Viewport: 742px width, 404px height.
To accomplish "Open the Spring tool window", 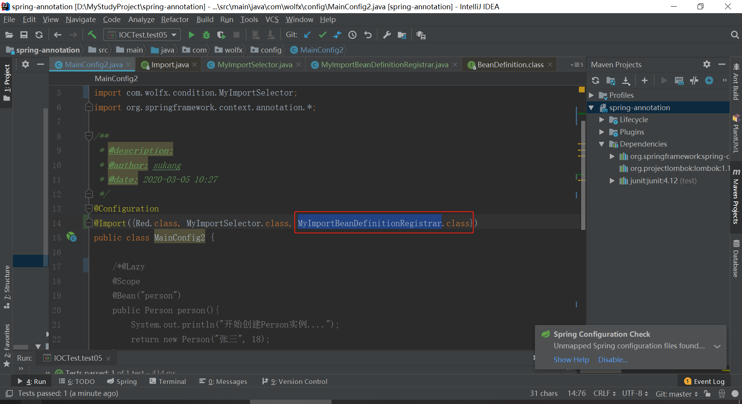I will pyautogui.click(x=122, y=382).
